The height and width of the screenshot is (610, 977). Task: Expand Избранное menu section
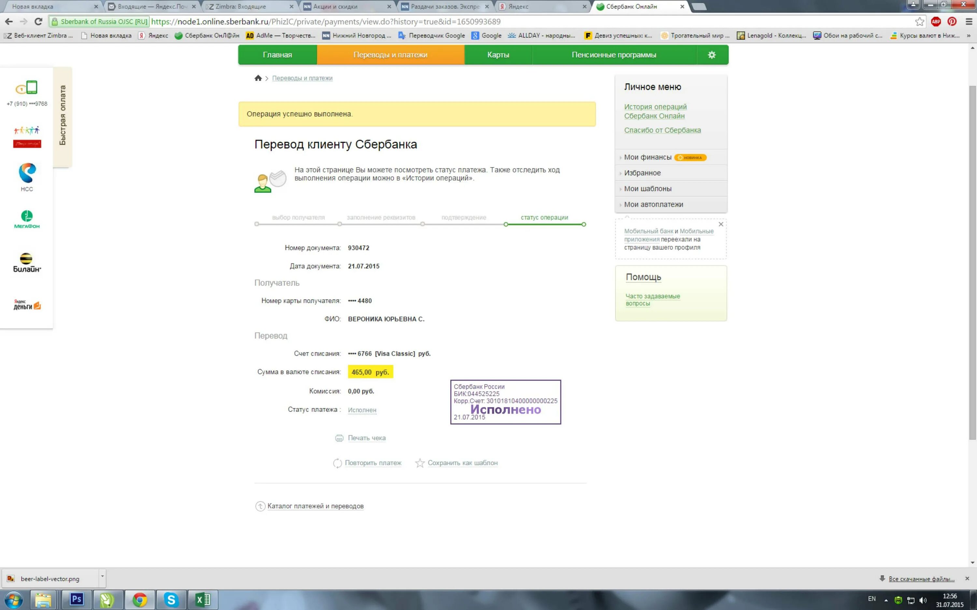pyautogui.click(x=671, y=173)
